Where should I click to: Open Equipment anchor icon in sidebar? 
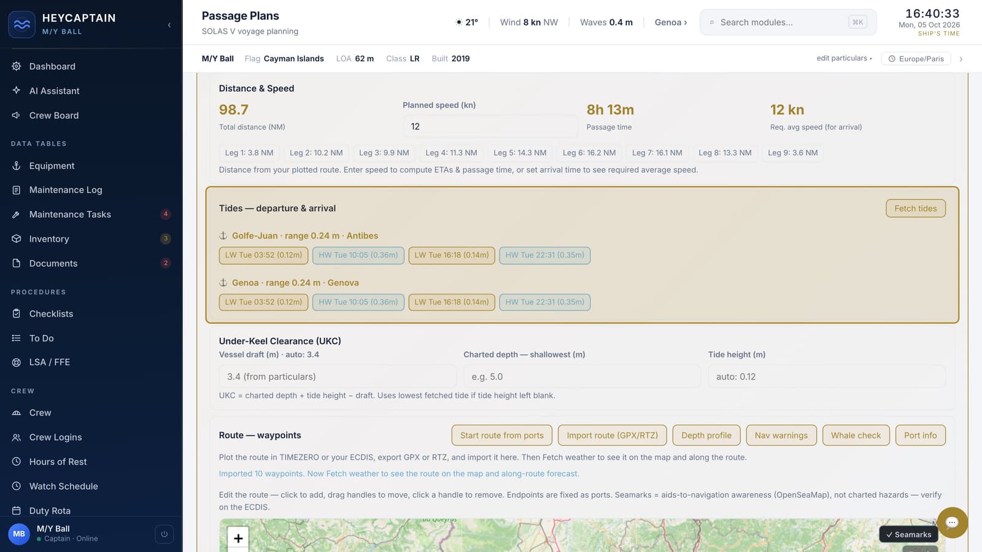(17, 166)
